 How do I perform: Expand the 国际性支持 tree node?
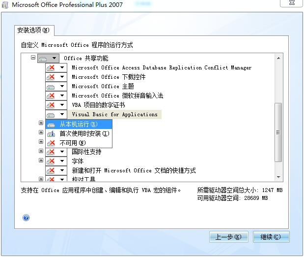tap(41, 151)
